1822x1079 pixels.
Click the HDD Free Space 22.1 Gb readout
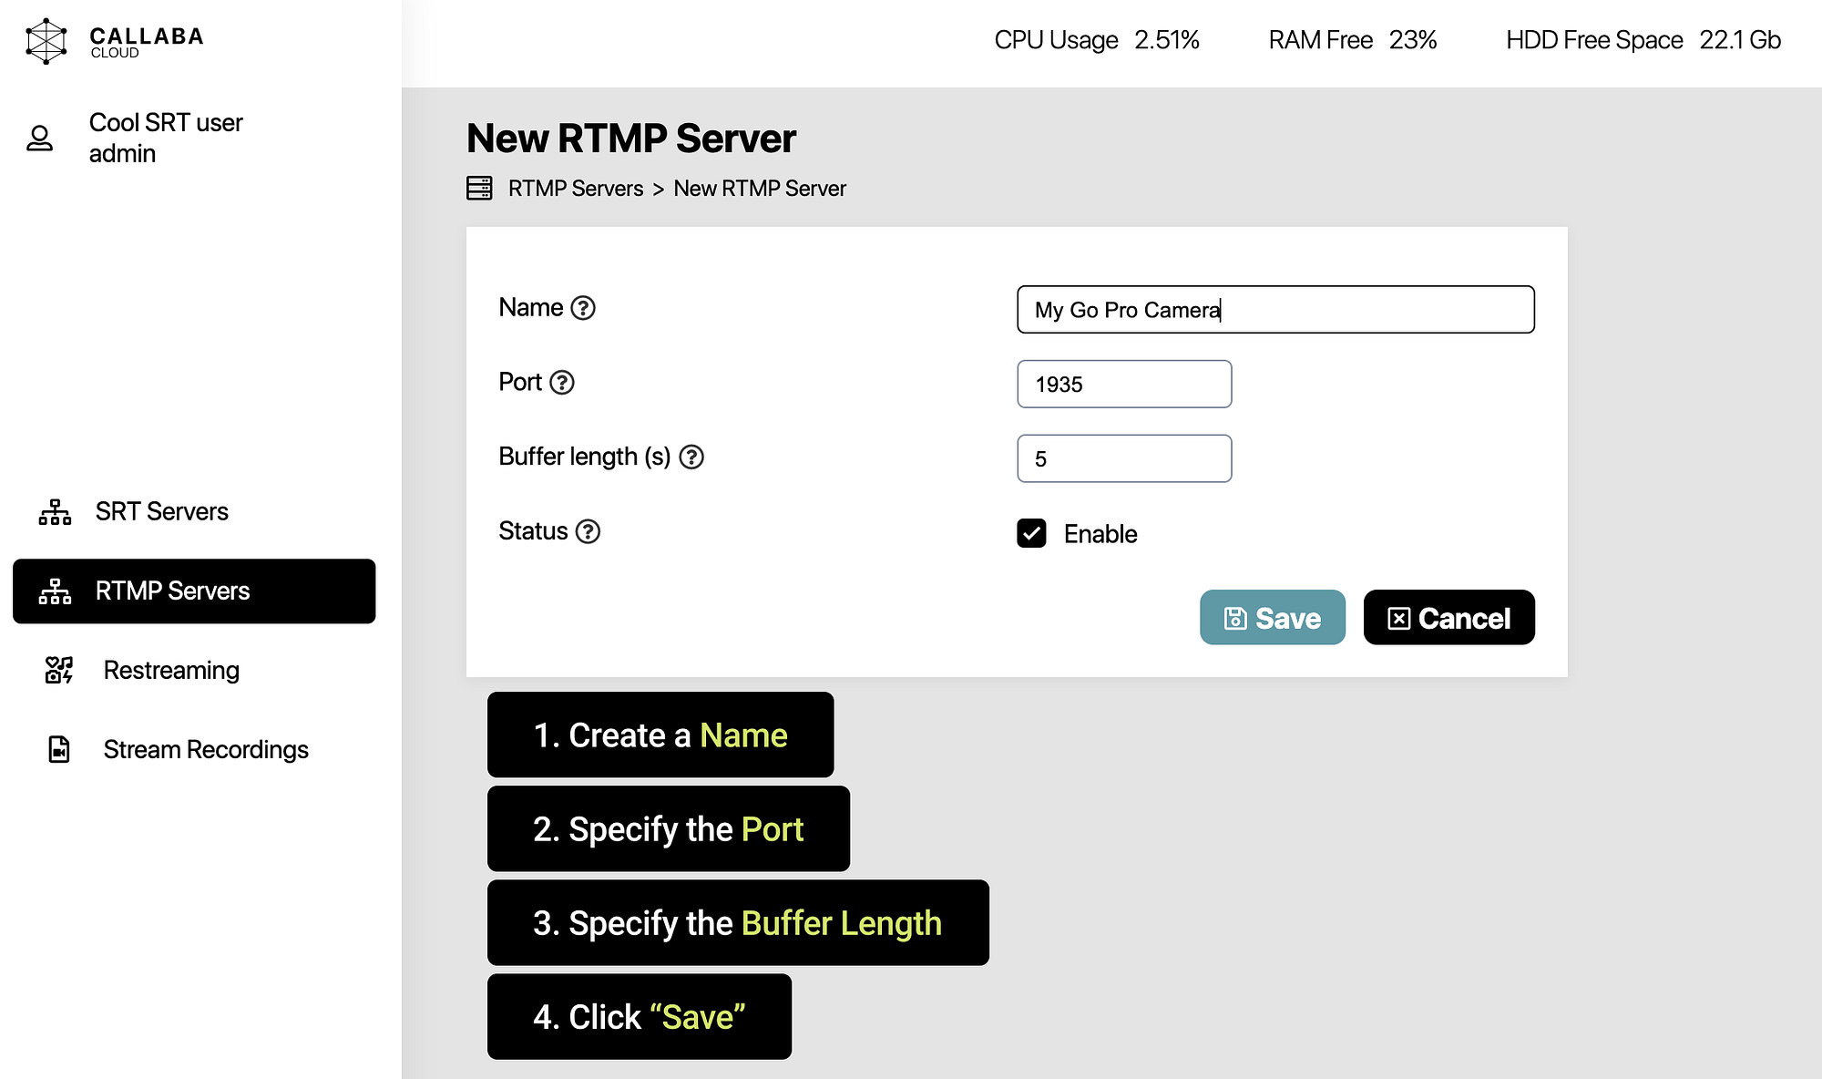click(1643, 40)
